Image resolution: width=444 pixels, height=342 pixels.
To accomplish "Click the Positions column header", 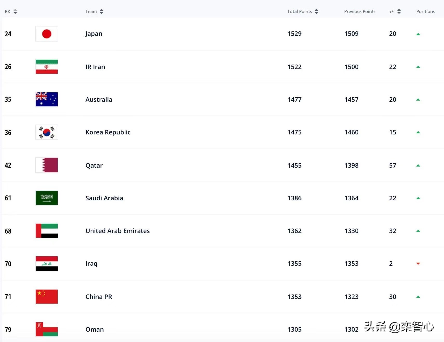I will pyautogui.click(x=425, y=11).
